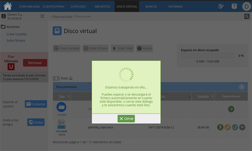Click Subir fichero link in sidebar

click(x=16, y=41)
